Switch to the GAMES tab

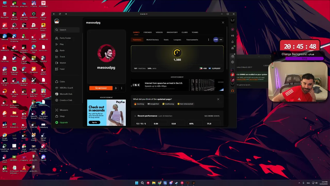coord(136,32)
